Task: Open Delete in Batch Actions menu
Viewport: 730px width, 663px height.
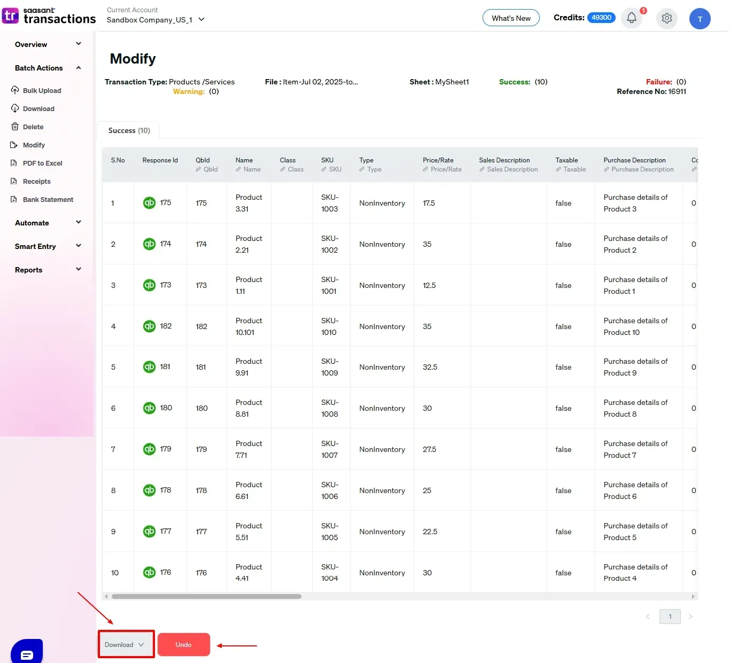Action: click(33, 127)
